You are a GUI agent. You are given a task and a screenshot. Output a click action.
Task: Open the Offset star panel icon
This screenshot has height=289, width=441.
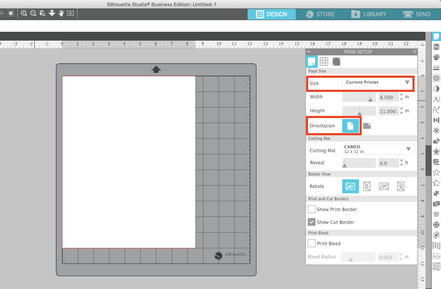(x=436, y=152)
